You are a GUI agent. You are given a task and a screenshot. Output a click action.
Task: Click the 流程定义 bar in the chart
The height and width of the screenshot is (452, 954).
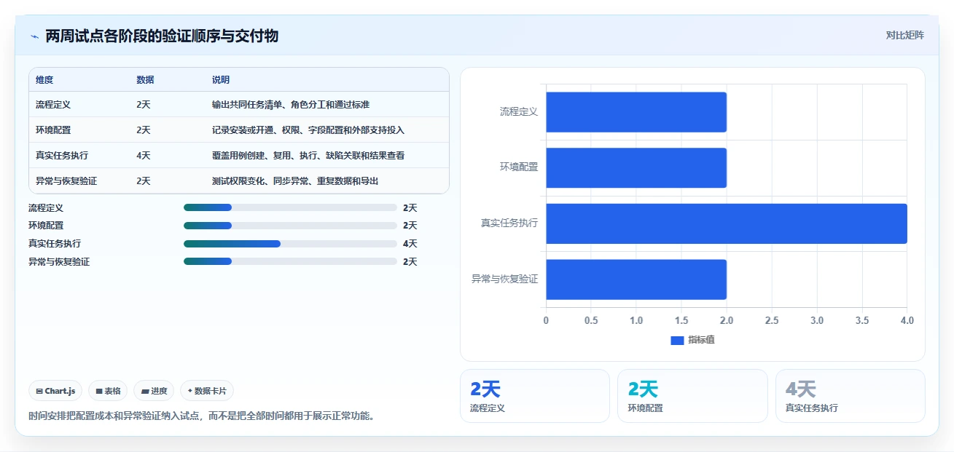point(636,112)
